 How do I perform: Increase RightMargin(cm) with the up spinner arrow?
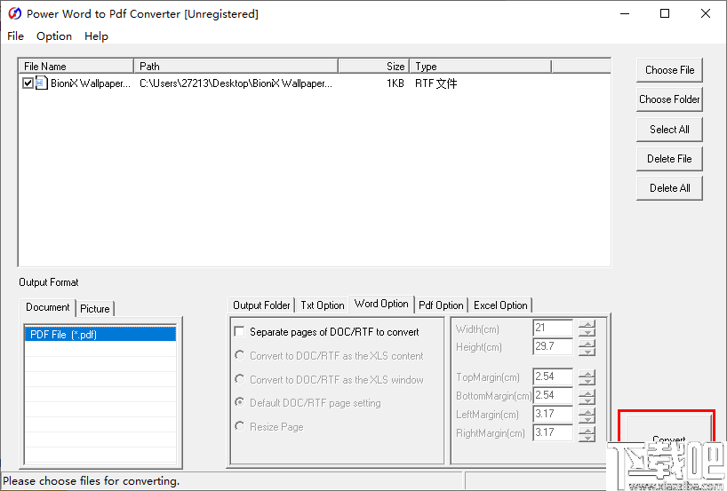587,430
